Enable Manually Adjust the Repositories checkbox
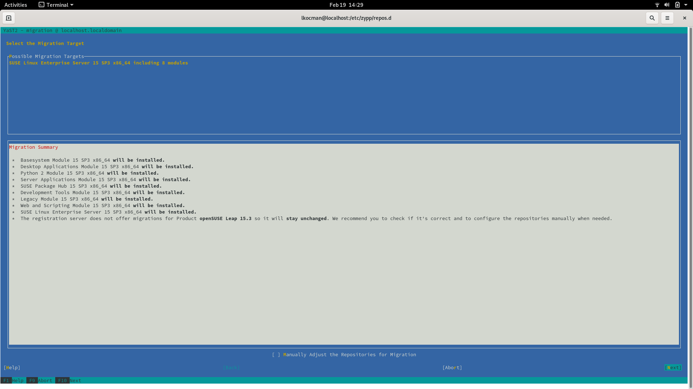This screenshot has height=389, width=693. click(x=276, y=355)
